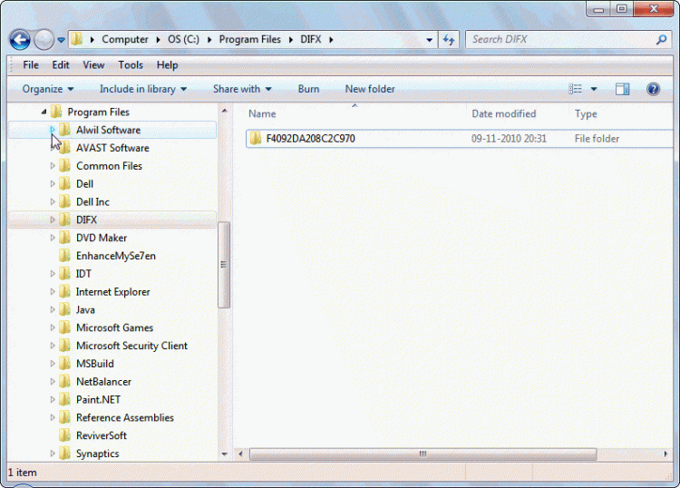Open the arrow after DIFX in breadcrumb
The height and width of the screenshot is (488, 680).
pos(331,40)
